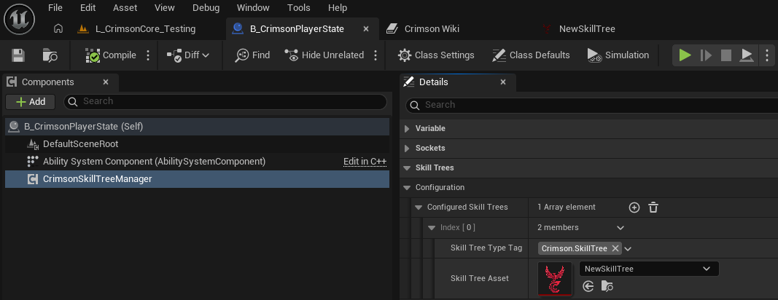Click the frame skip playback button
Viewport: 778px width, 300px height.
[706, 55]
